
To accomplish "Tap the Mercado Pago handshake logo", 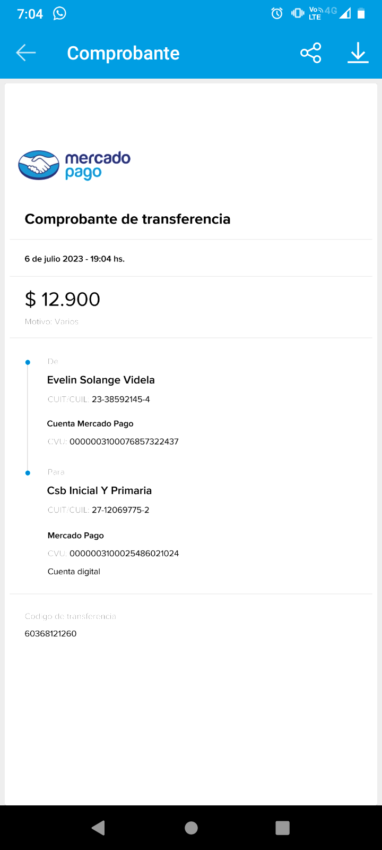I will [x=39, y=165].
